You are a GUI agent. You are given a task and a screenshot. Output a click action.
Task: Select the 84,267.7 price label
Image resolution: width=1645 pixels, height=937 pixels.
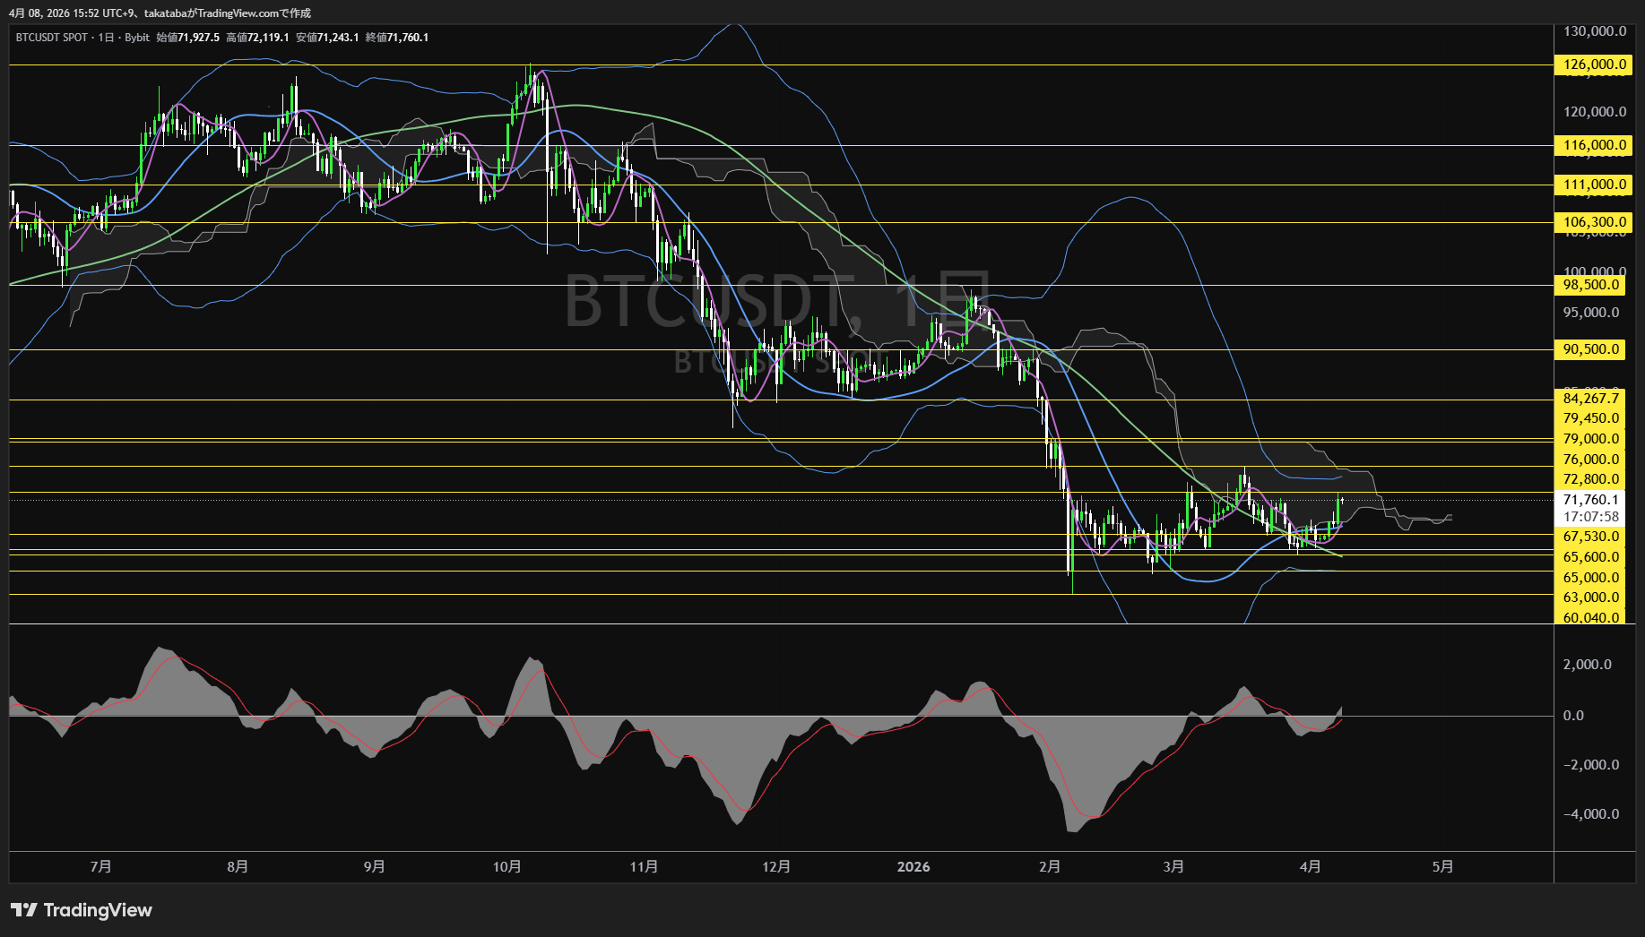click(x=1591, y=399)
